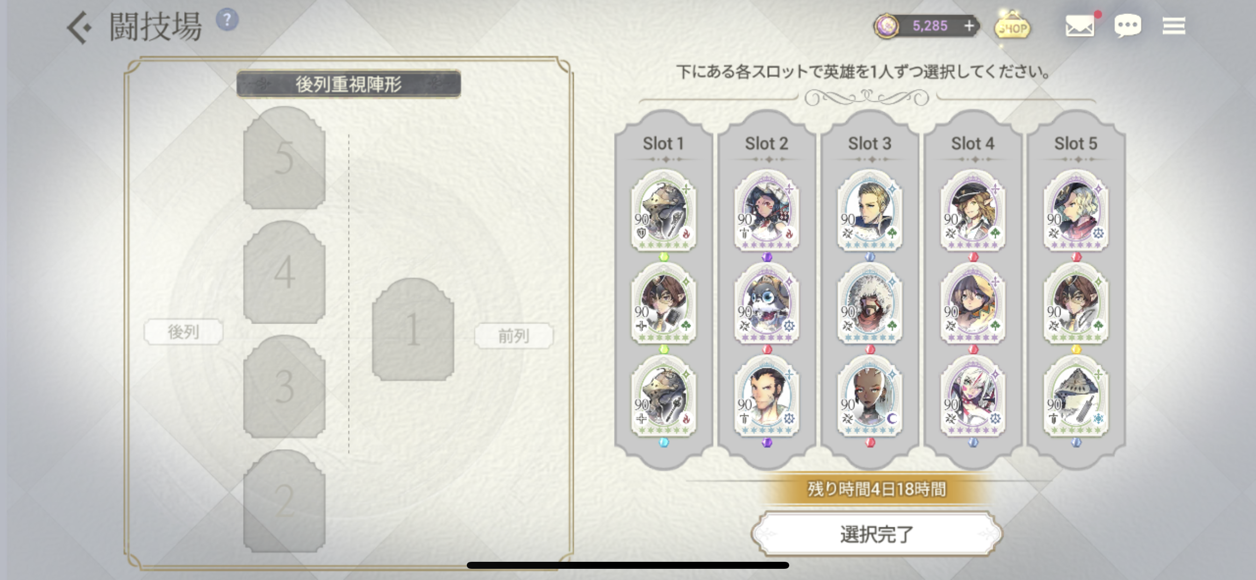The width and height of the screenshot is (1256, 580).
Task: Open the hamburger menu icon
Action: tap(1174, 26)
